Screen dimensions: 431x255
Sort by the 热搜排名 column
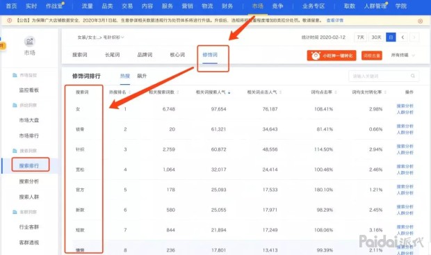[x=120, y=92]
